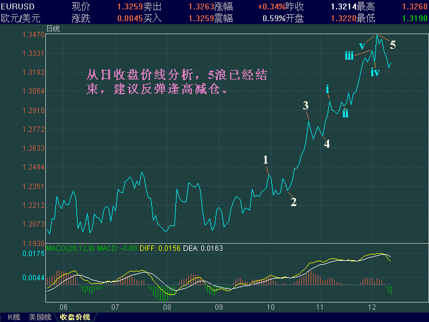Click wave label 5 at peak

(393, 45)
